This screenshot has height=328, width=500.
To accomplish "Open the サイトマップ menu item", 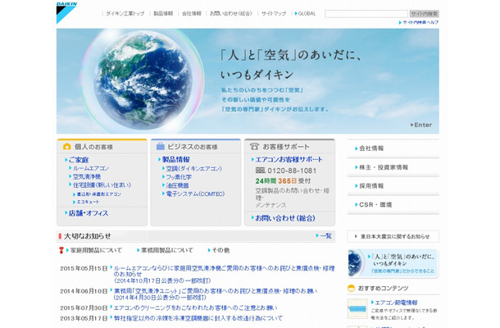I will tap(274, 13).
